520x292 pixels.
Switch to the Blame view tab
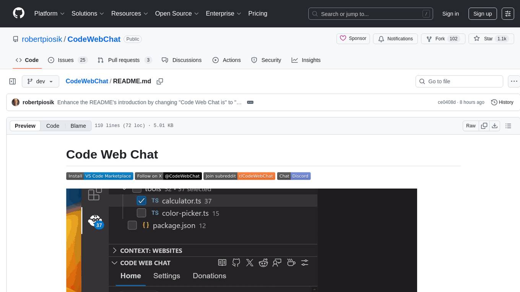(x=78, y=126)
